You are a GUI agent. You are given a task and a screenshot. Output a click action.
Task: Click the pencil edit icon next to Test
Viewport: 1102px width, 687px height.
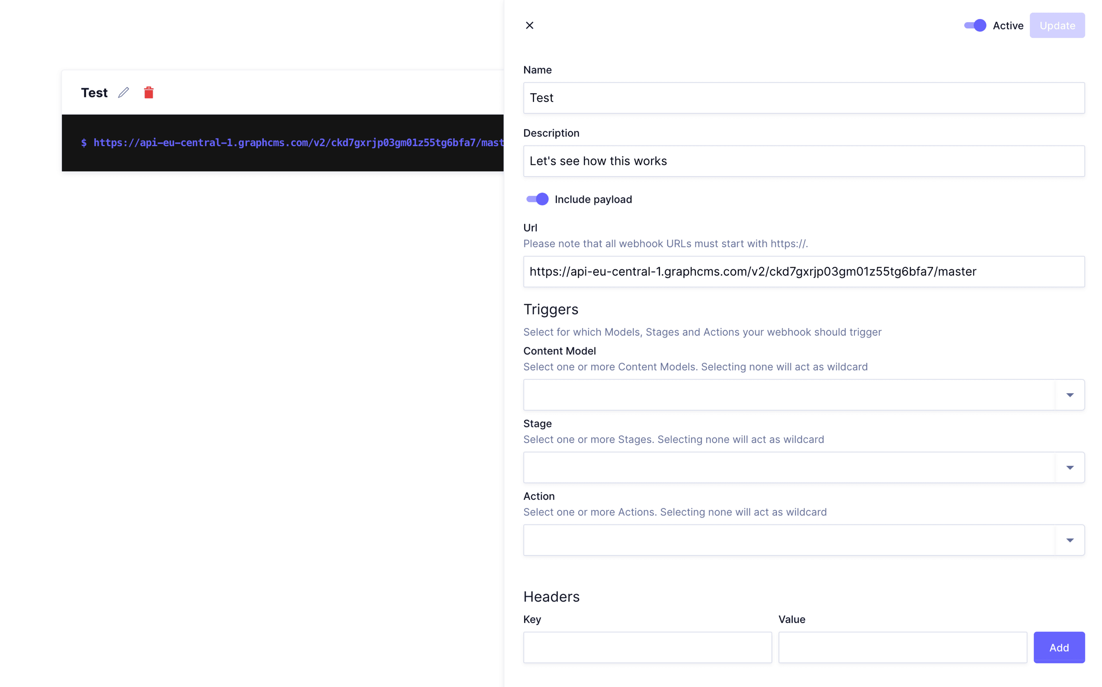[124, 92]
